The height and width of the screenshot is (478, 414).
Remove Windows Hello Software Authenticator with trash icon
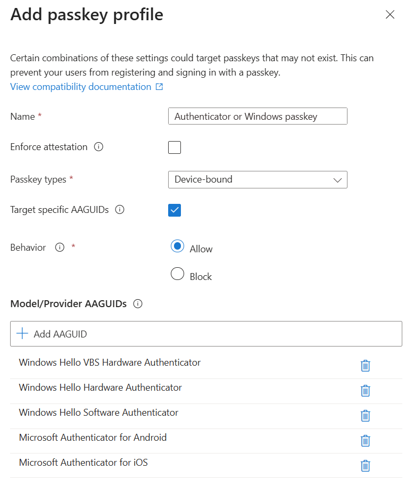pos(365,416)
